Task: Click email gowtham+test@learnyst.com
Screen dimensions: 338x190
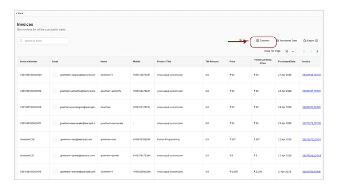Action: click(76, 140)
